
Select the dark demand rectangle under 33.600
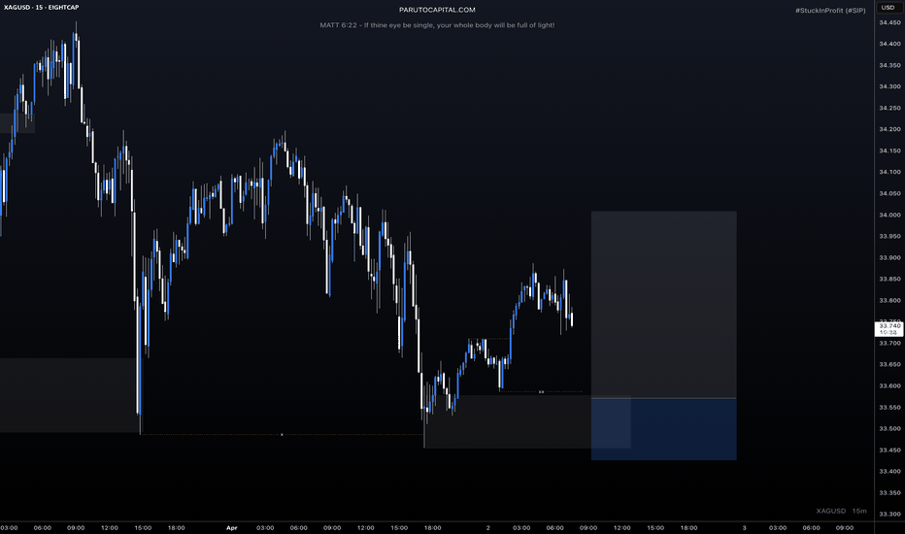coord(527,421)
